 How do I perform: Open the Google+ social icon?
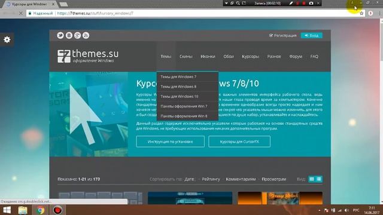[x=77, y=35]
